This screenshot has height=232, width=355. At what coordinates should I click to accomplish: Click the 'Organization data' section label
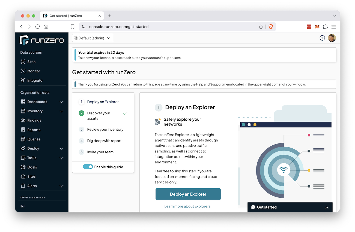click(35, 93)
